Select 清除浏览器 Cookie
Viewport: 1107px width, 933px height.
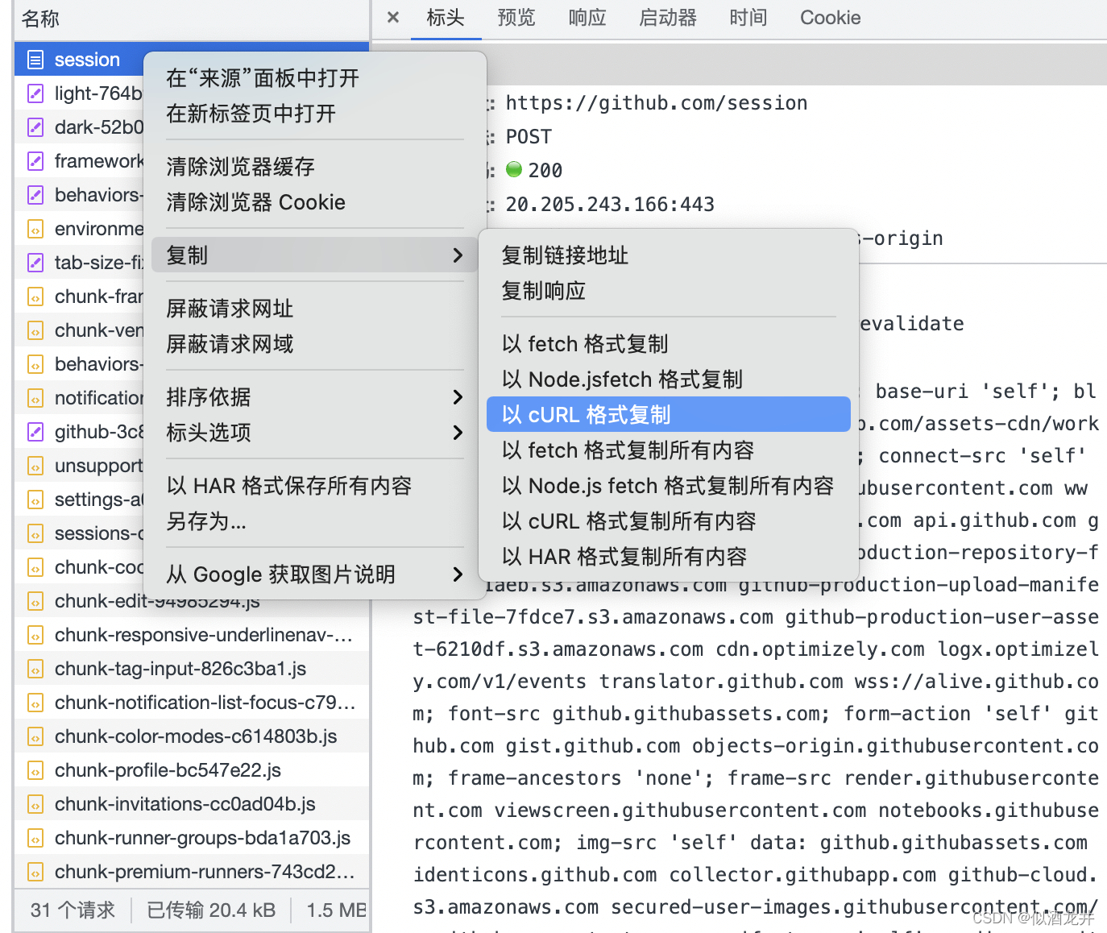pyautogui.click(x=315, y=202)
